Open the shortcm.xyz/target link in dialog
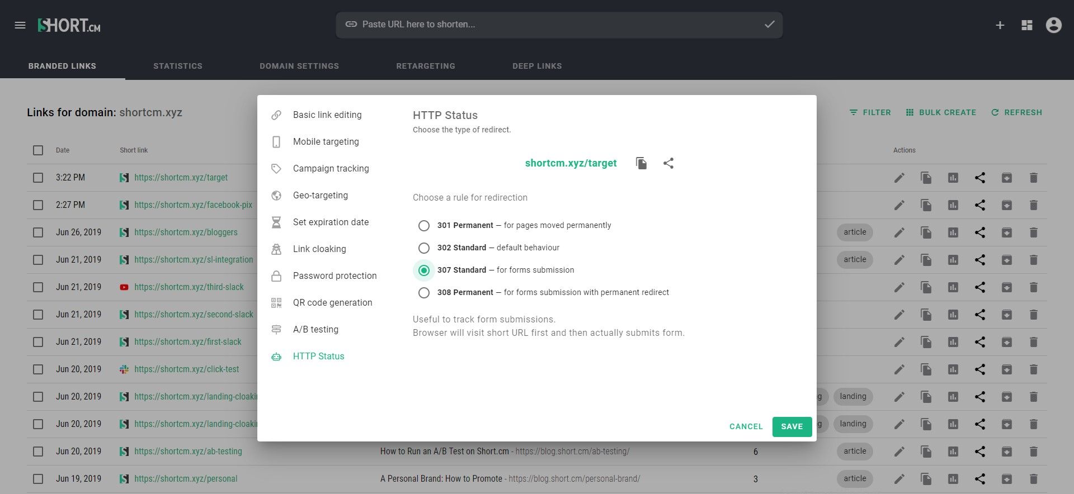 tap(571, 163)
